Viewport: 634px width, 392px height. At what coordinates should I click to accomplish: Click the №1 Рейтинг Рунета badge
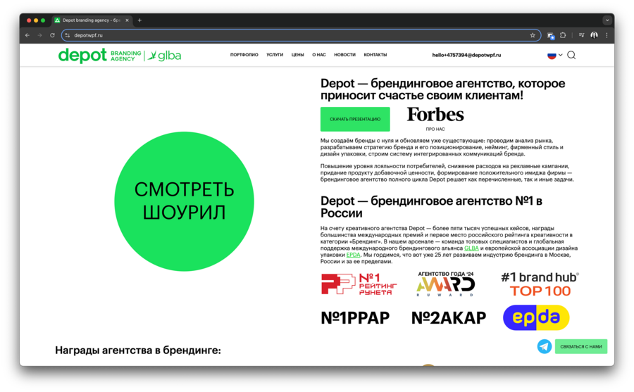359,284
